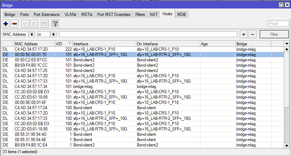Viewport: 291px width, 156px height.
Task: Select MAC 08:55:31:95:54:4E row
Action: [x=143, y=140]
